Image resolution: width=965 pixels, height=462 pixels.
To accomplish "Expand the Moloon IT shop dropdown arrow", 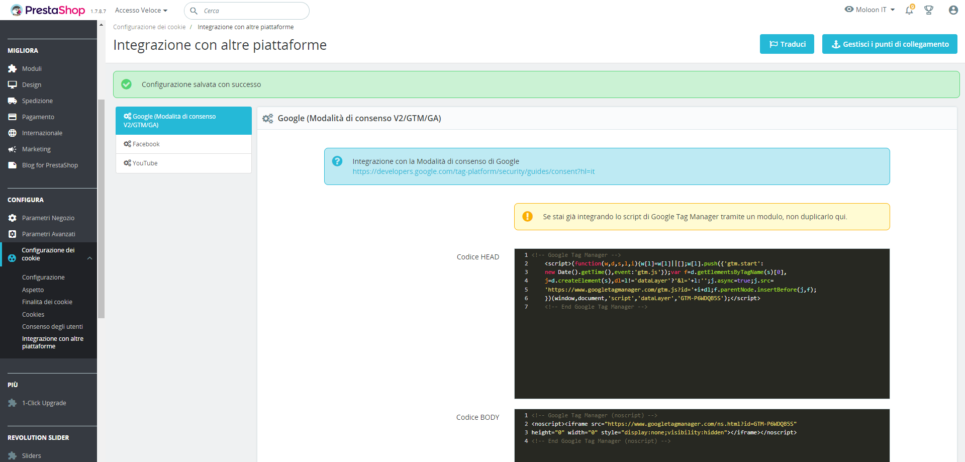I will point(893,10).
